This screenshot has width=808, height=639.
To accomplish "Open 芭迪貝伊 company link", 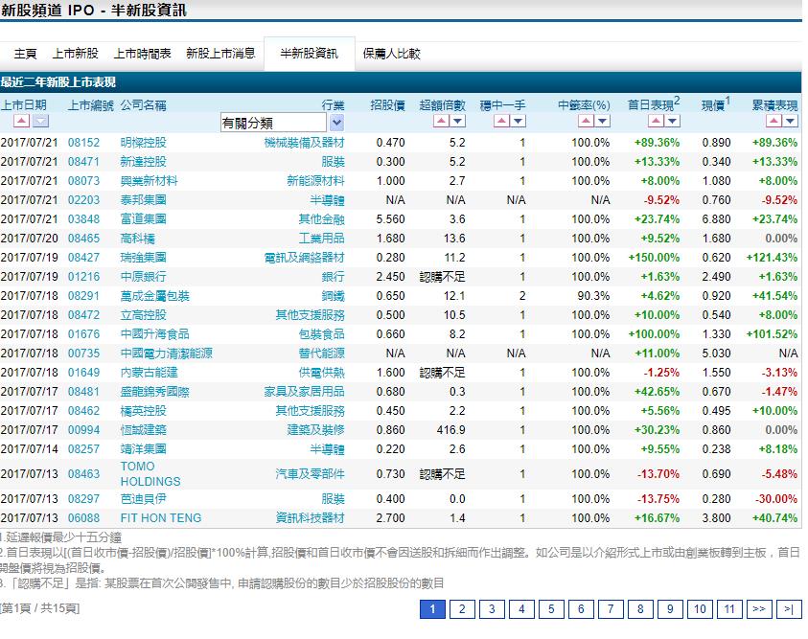I will click(143, 499).
